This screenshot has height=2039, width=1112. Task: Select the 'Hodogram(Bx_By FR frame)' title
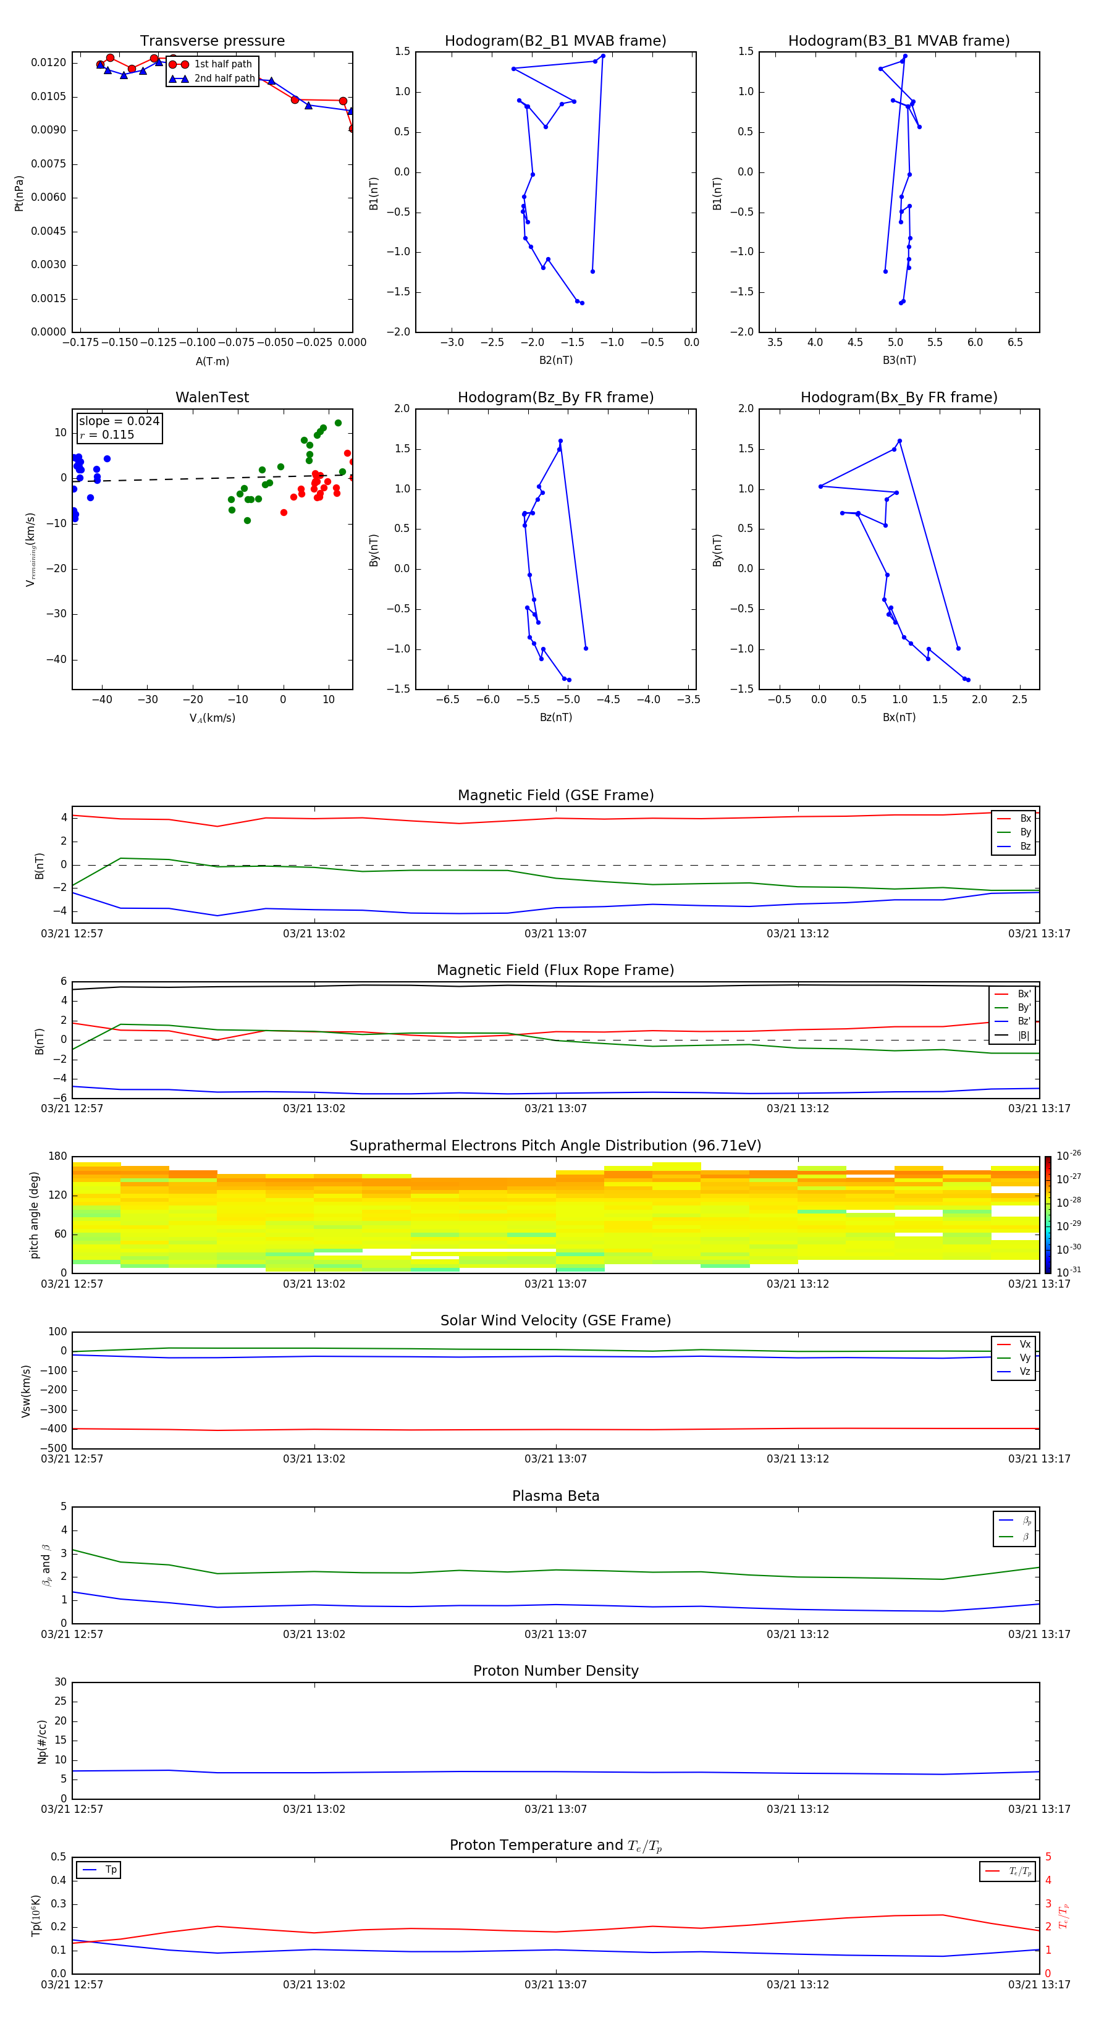coord(899,397)
